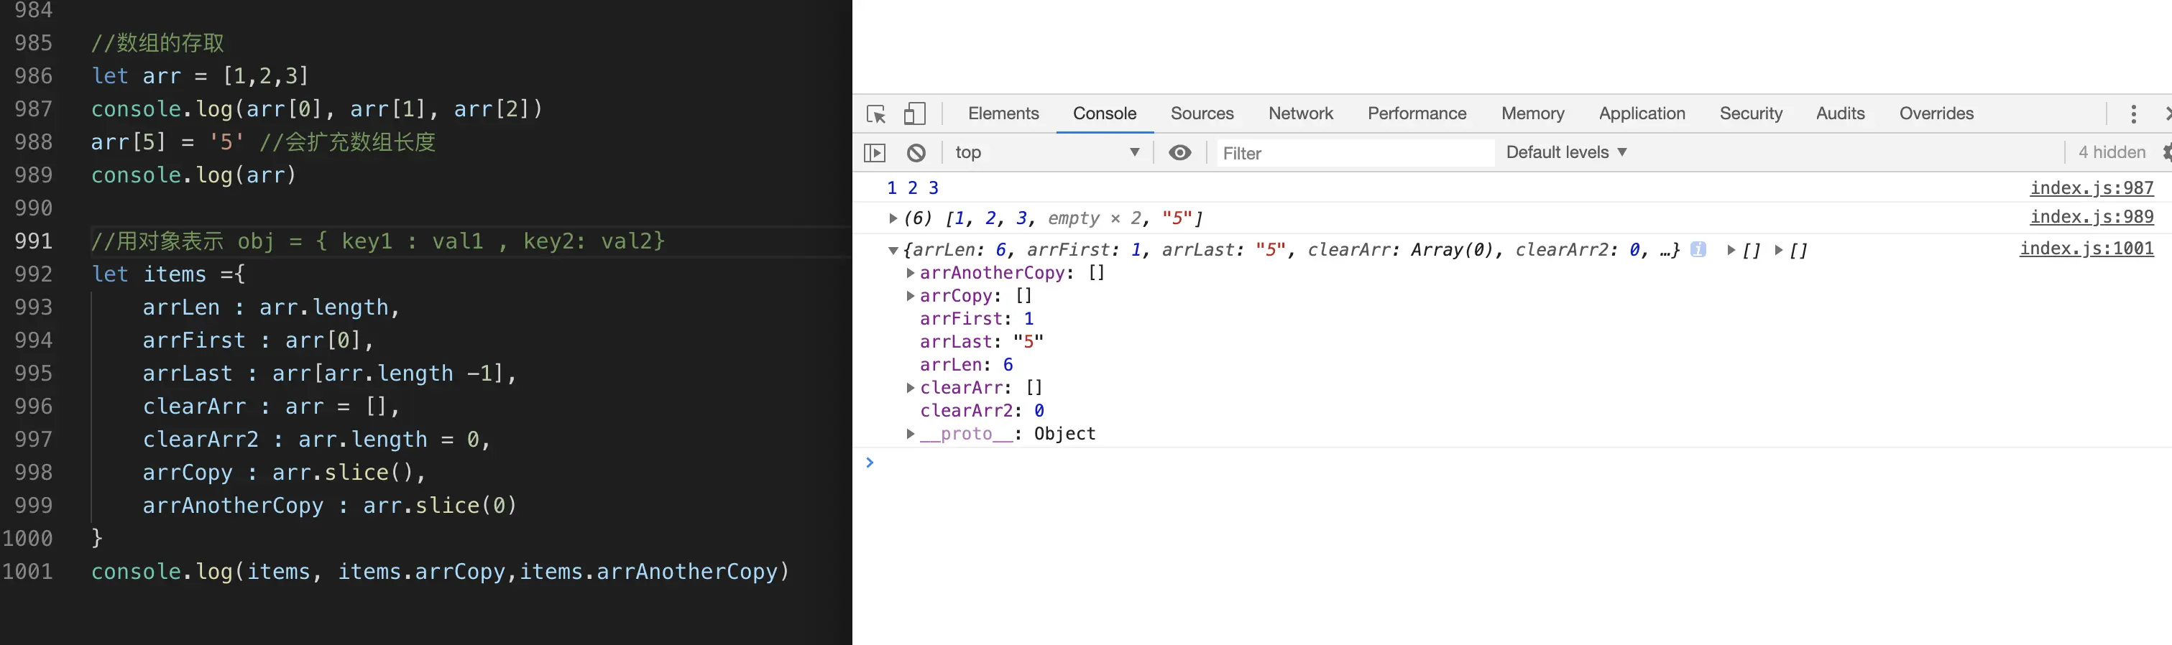Expand second empty array after object summary
Image resolution: width=2172 pixels, height=645 pixels.
(x=1778, y=251)
